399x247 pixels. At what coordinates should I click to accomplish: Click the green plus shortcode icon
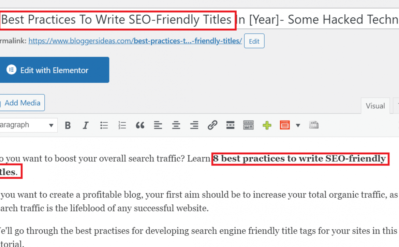tap(267, 125)
